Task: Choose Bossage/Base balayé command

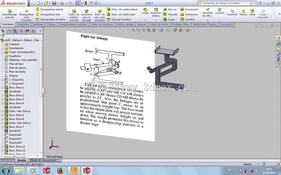Action: tap(49, 9)
